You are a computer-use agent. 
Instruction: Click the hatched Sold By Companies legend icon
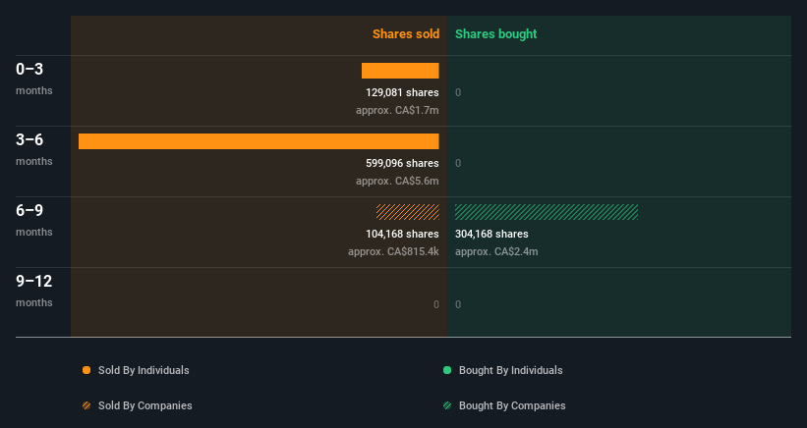coord(86,405)
